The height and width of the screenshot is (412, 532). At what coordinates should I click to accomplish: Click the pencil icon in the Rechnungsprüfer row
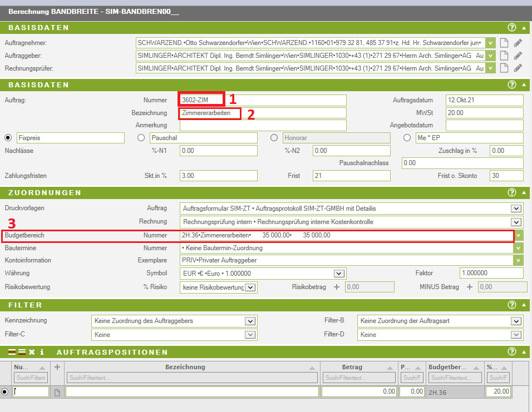pos(518,68)
